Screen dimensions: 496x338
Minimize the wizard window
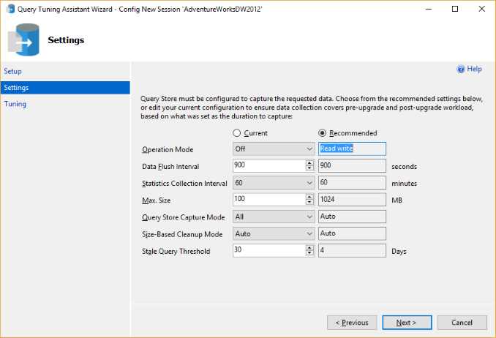coord(429,9)
